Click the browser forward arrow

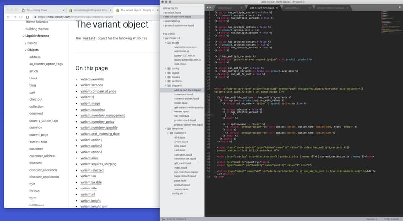(14, 17)
